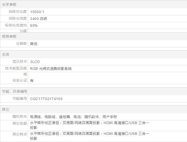Click the 其它性能 description text
This screenshot has width=187, height=142.
(90, 125)
